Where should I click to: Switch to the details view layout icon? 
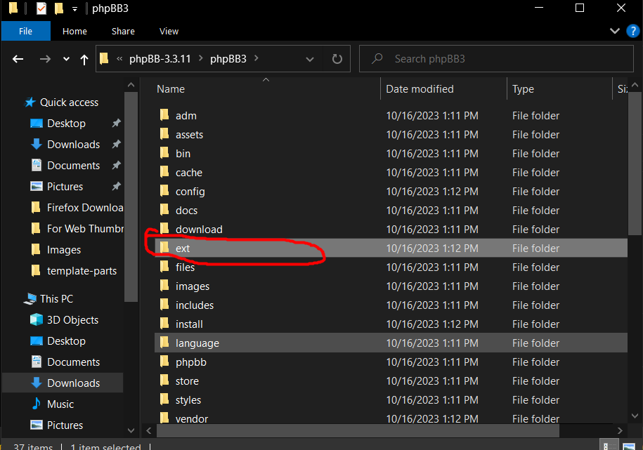pyautogui.click(x=609, y=446)
